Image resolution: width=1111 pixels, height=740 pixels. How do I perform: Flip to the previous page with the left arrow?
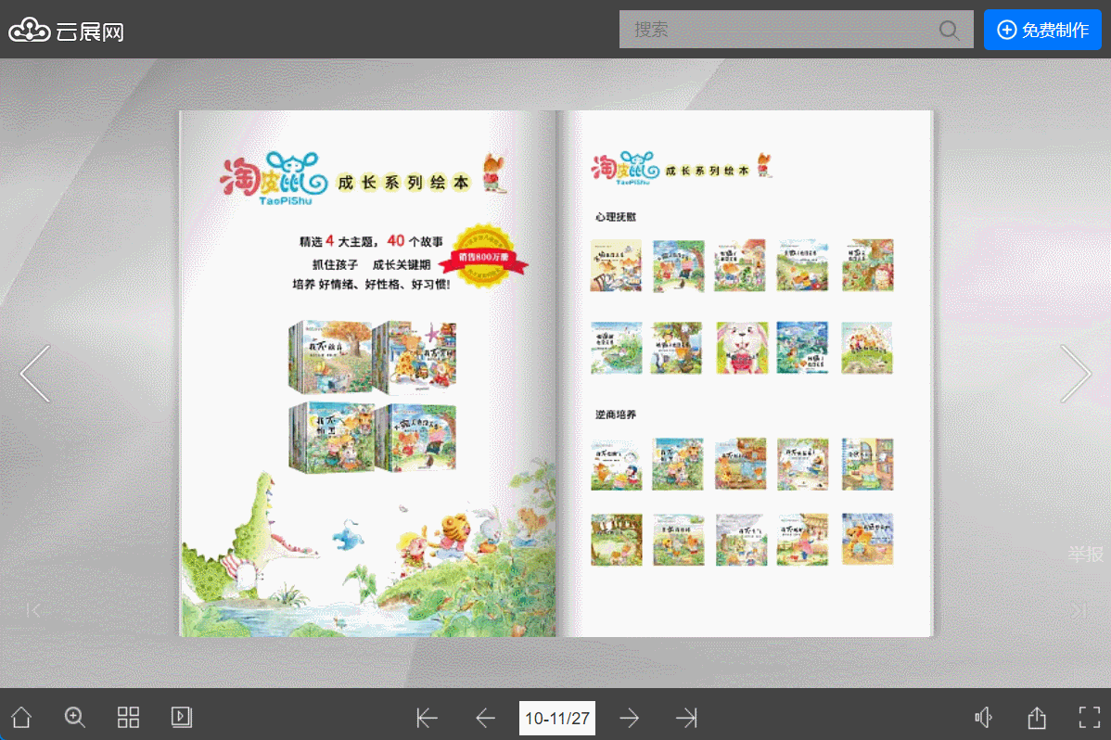(35, 373)
